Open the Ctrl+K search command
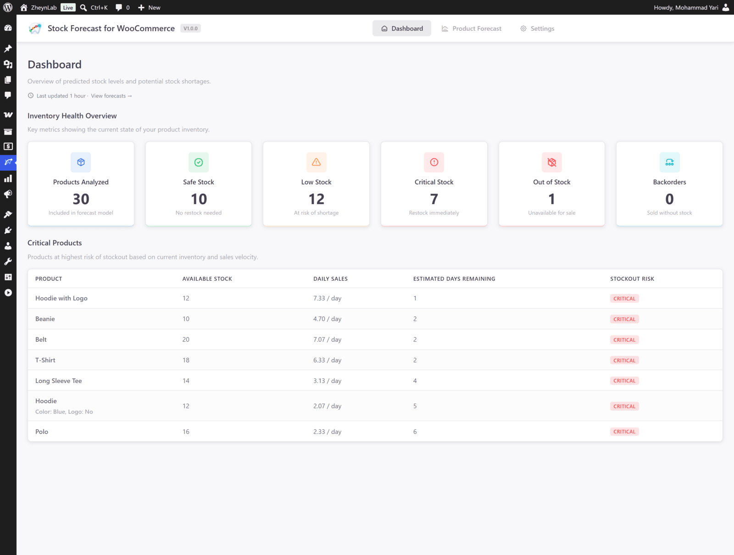Image resolution: width=734 pixels, height=555 pixels. (94, 7)
